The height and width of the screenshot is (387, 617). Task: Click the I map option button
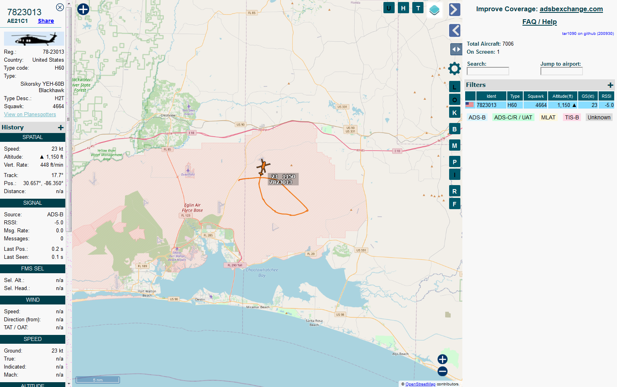coord(454,175)
